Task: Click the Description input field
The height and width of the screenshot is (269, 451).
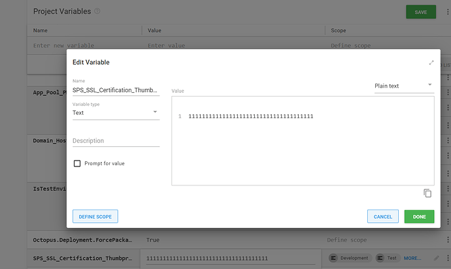Action: [x=116, y=140]
